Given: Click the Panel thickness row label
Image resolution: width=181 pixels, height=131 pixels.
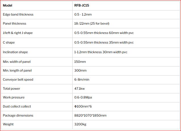Looking at the screenshot, I should coord(14,23).
